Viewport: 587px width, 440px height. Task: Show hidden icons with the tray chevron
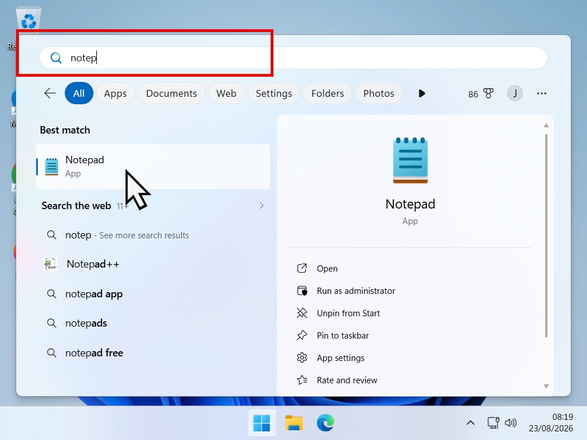point(471,423)
